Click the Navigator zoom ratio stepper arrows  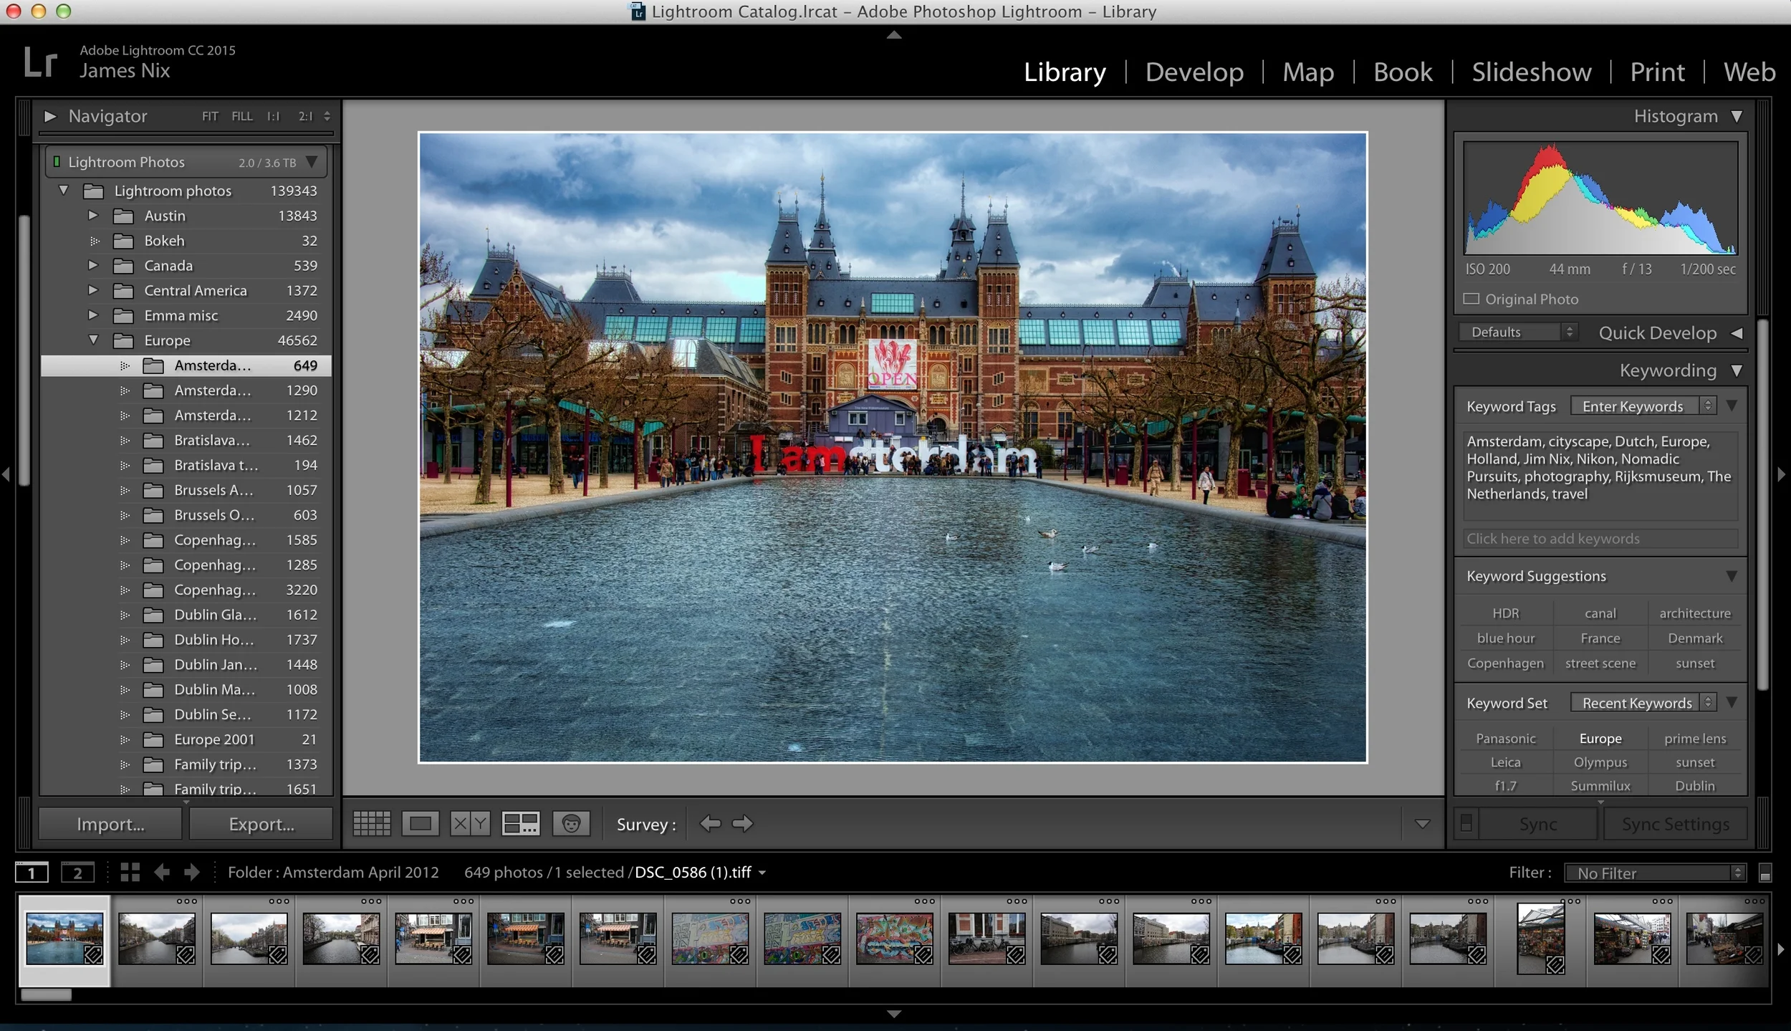coord(327,116)
